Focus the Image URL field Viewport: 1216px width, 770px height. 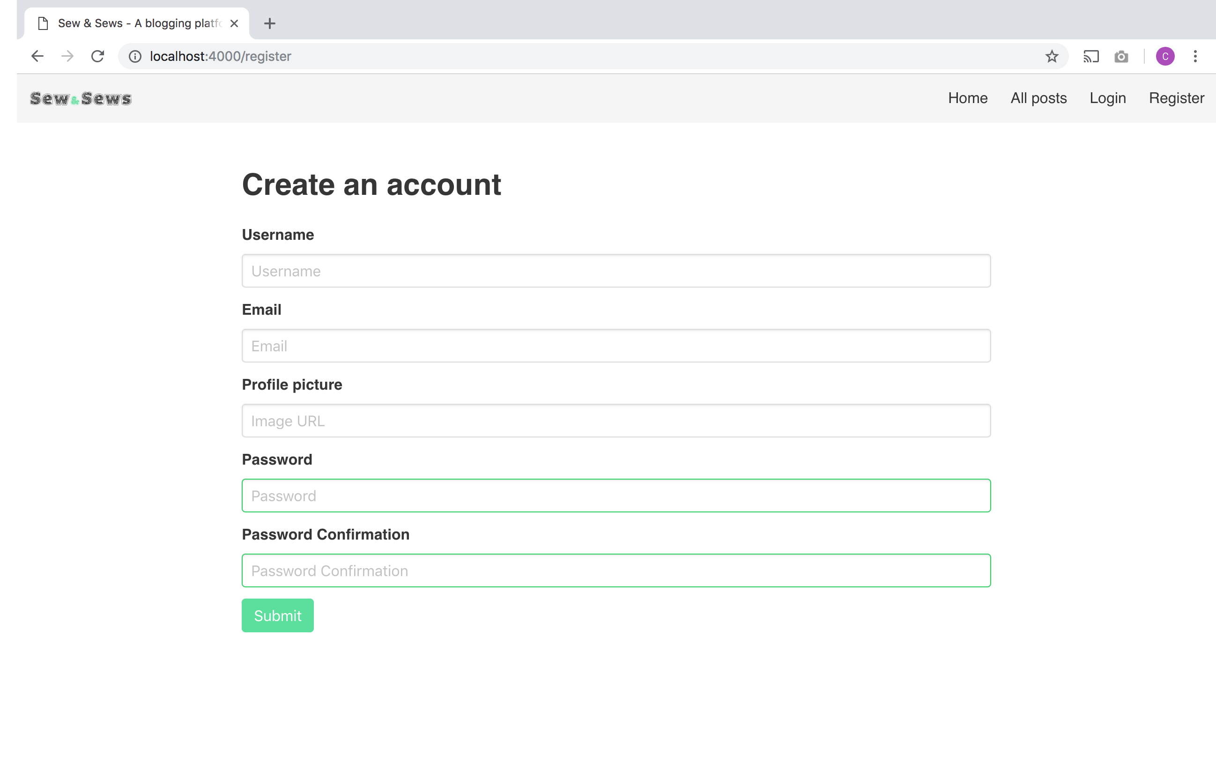coord(616,421)
